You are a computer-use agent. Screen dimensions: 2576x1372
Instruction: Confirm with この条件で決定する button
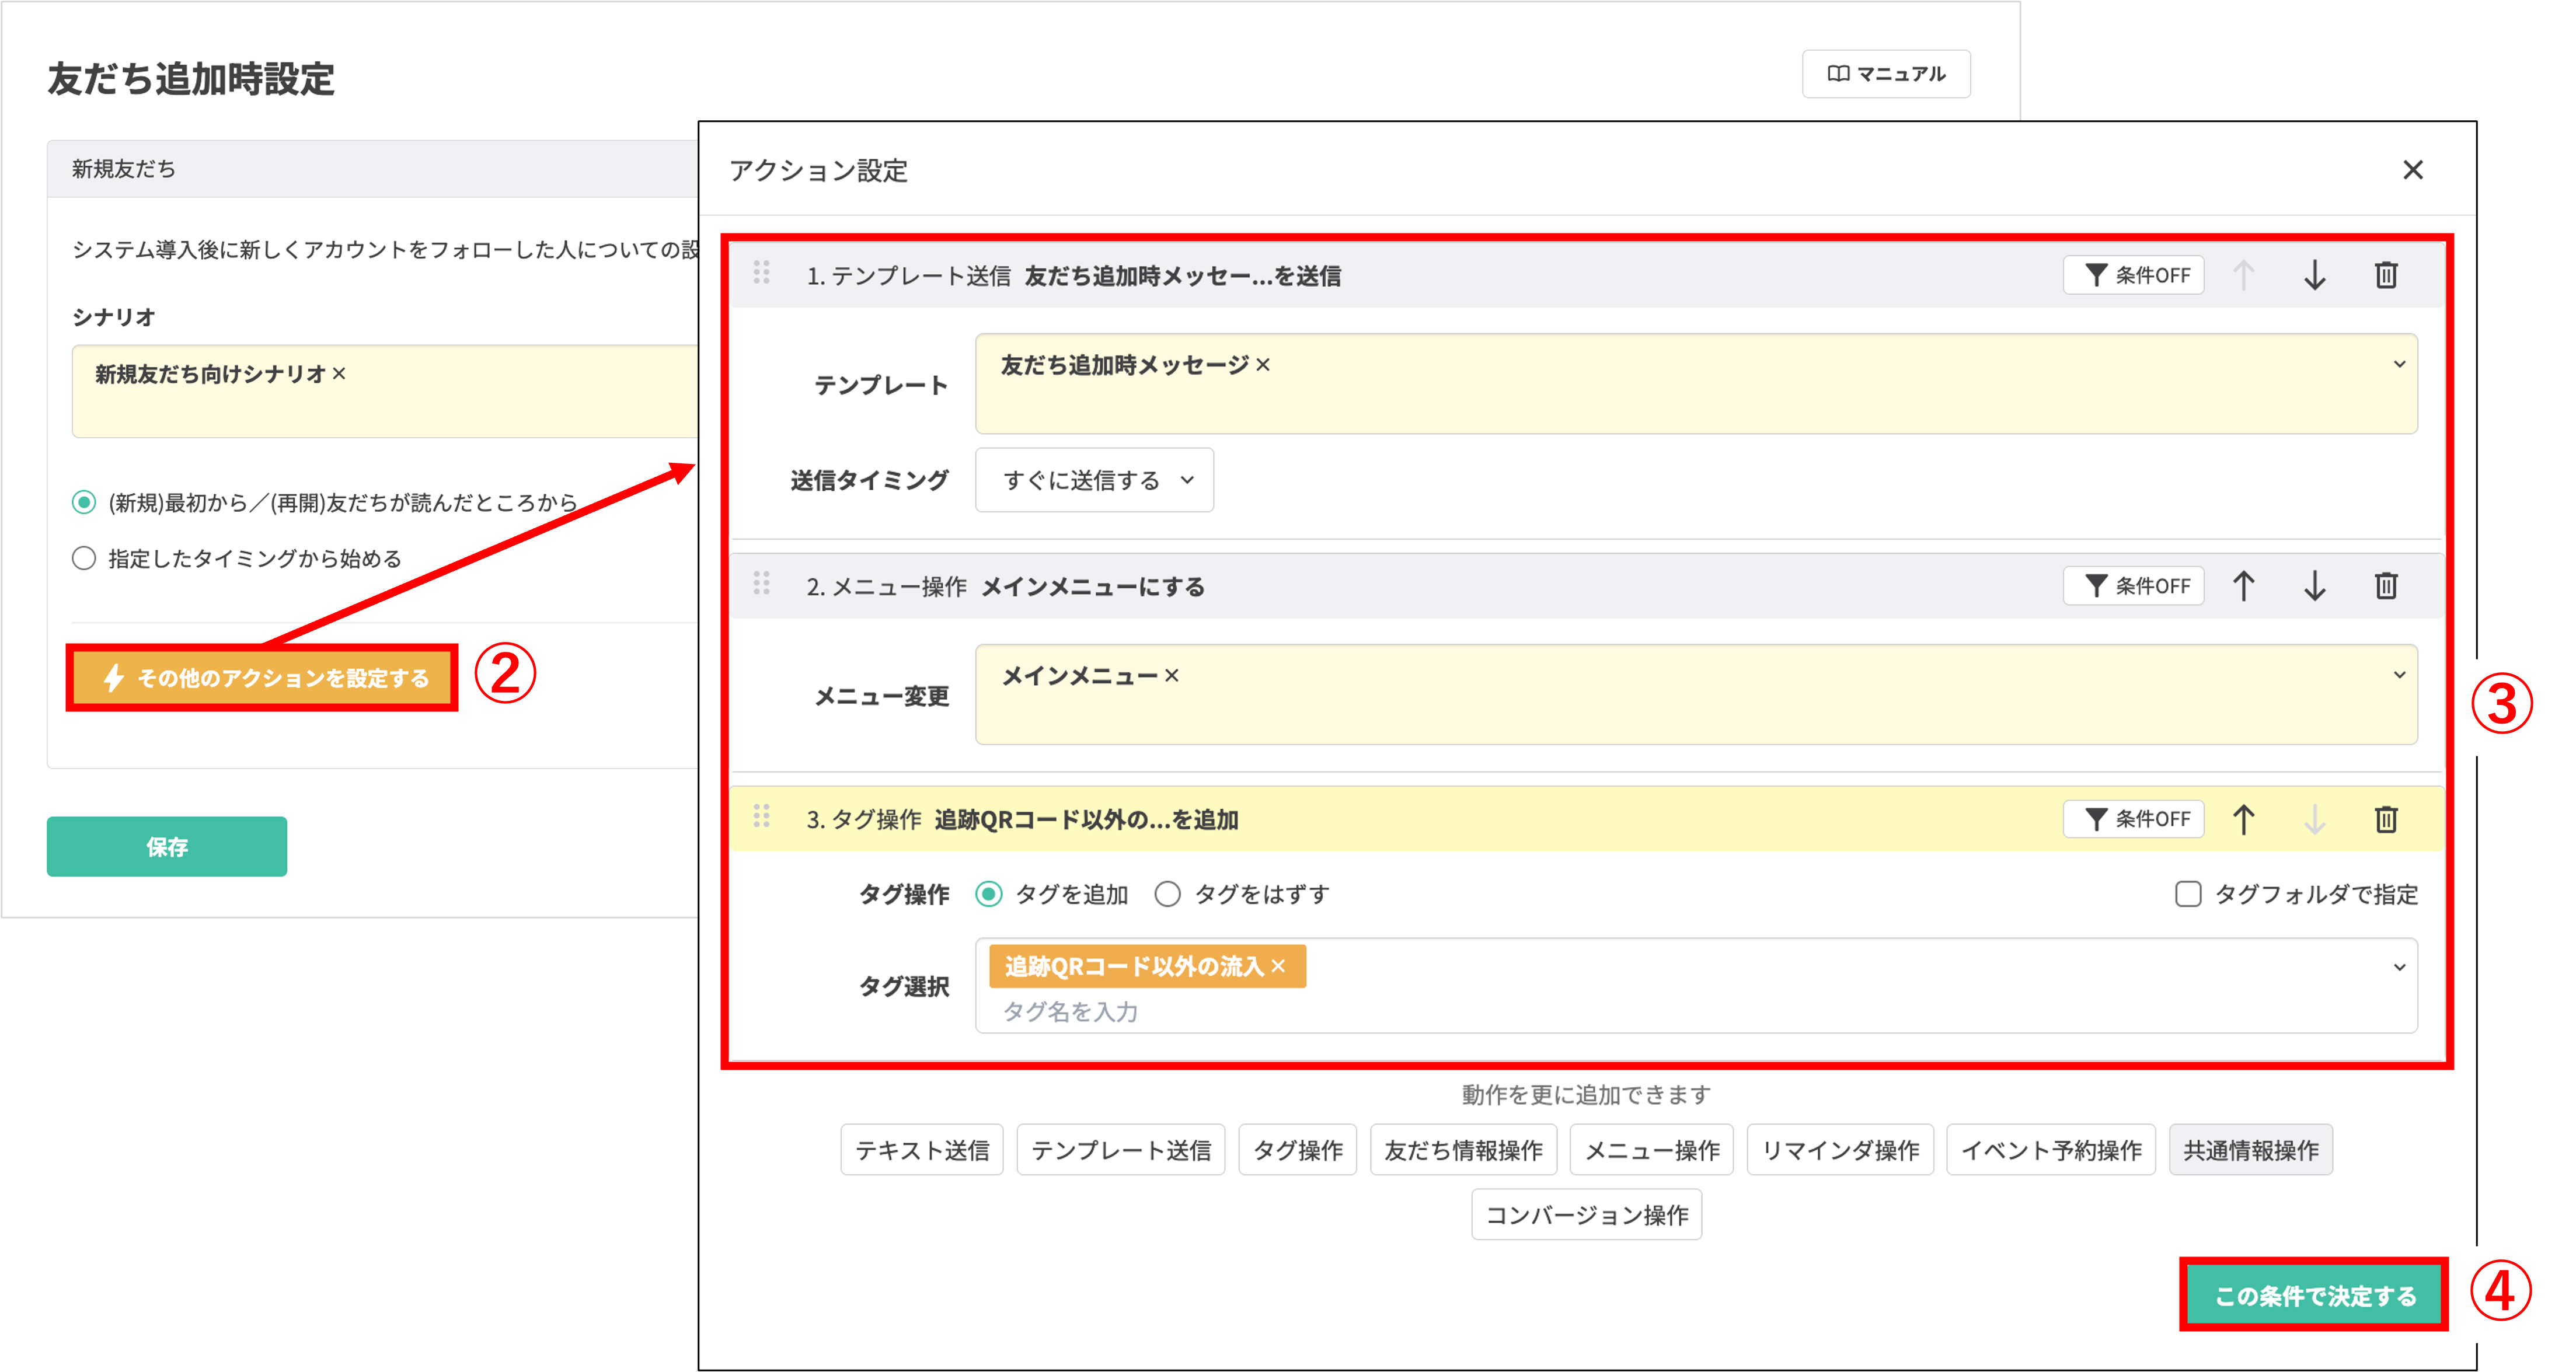click(x=2313, y=1295)
